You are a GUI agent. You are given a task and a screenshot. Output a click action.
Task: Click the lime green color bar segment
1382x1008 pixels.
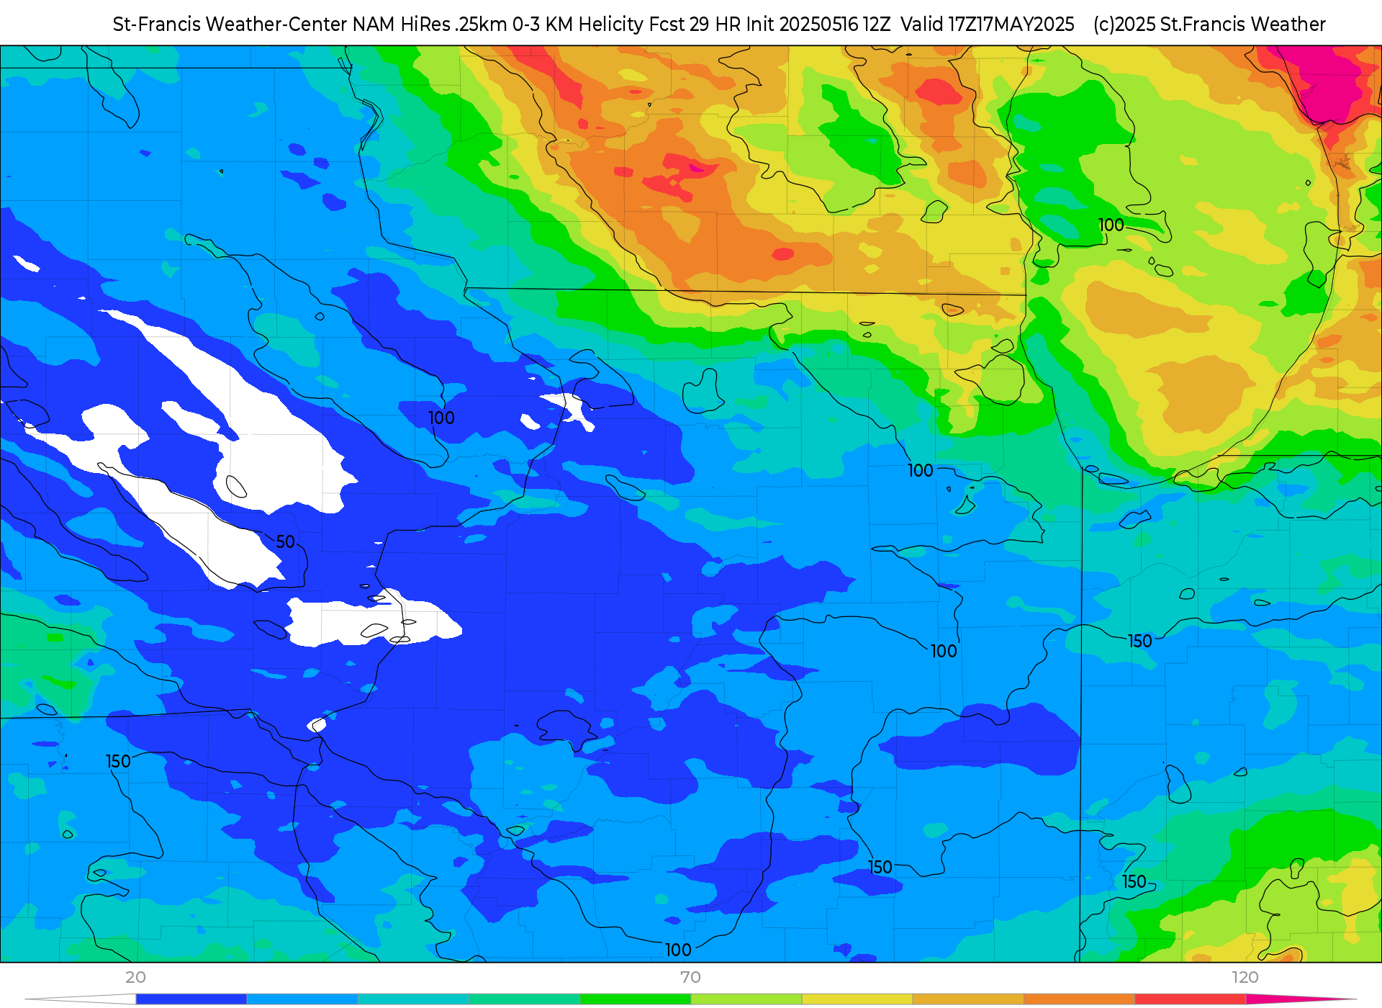pos(746,999)
